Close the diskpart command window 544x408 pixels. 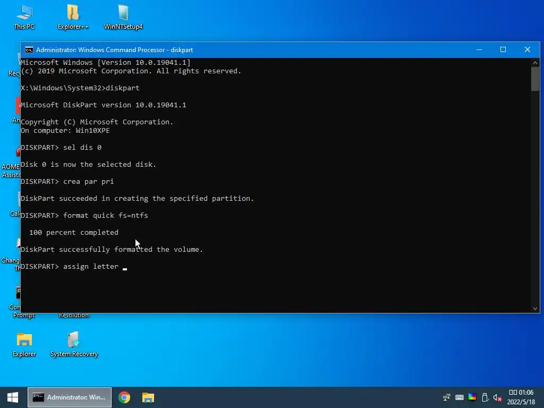tap(528, 49)
